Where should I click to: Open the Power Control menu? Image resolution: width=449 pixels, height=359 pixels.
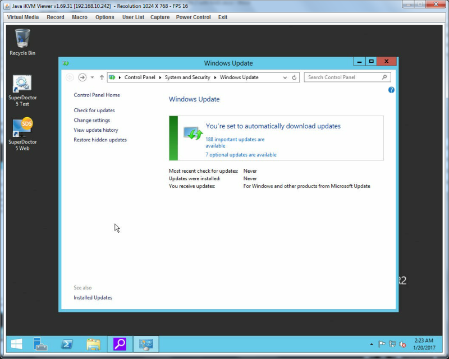click(193, 17)
